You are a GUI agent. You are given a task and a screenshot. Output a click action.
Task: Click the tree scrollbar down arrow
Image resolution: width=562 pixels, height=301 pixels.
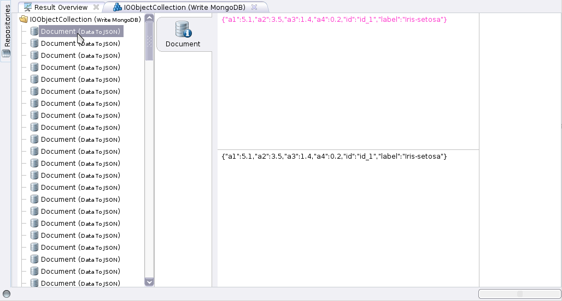point(149,282)
